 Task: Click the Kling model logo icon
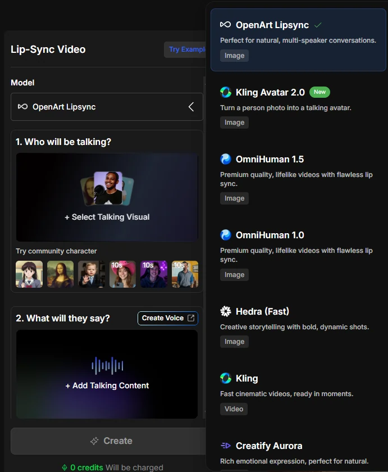(226, 378)
